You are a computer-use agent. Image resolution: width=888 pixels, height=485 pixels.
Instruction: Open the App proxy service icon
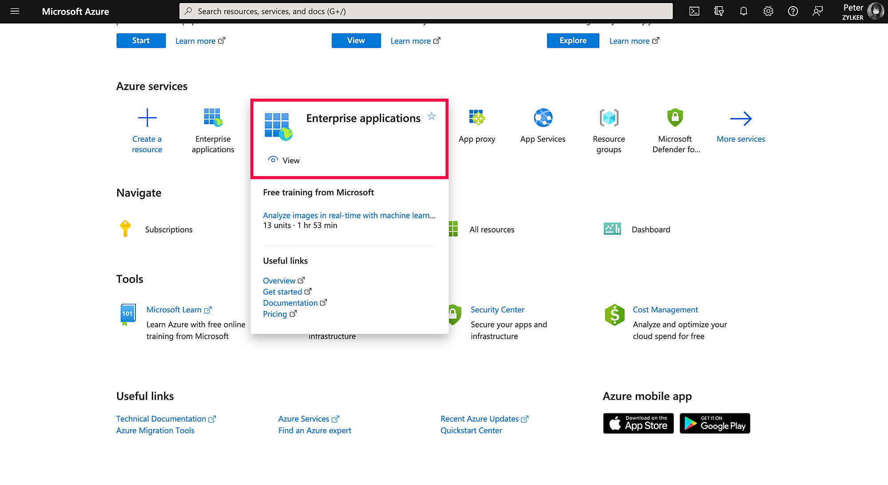[477, 118]
